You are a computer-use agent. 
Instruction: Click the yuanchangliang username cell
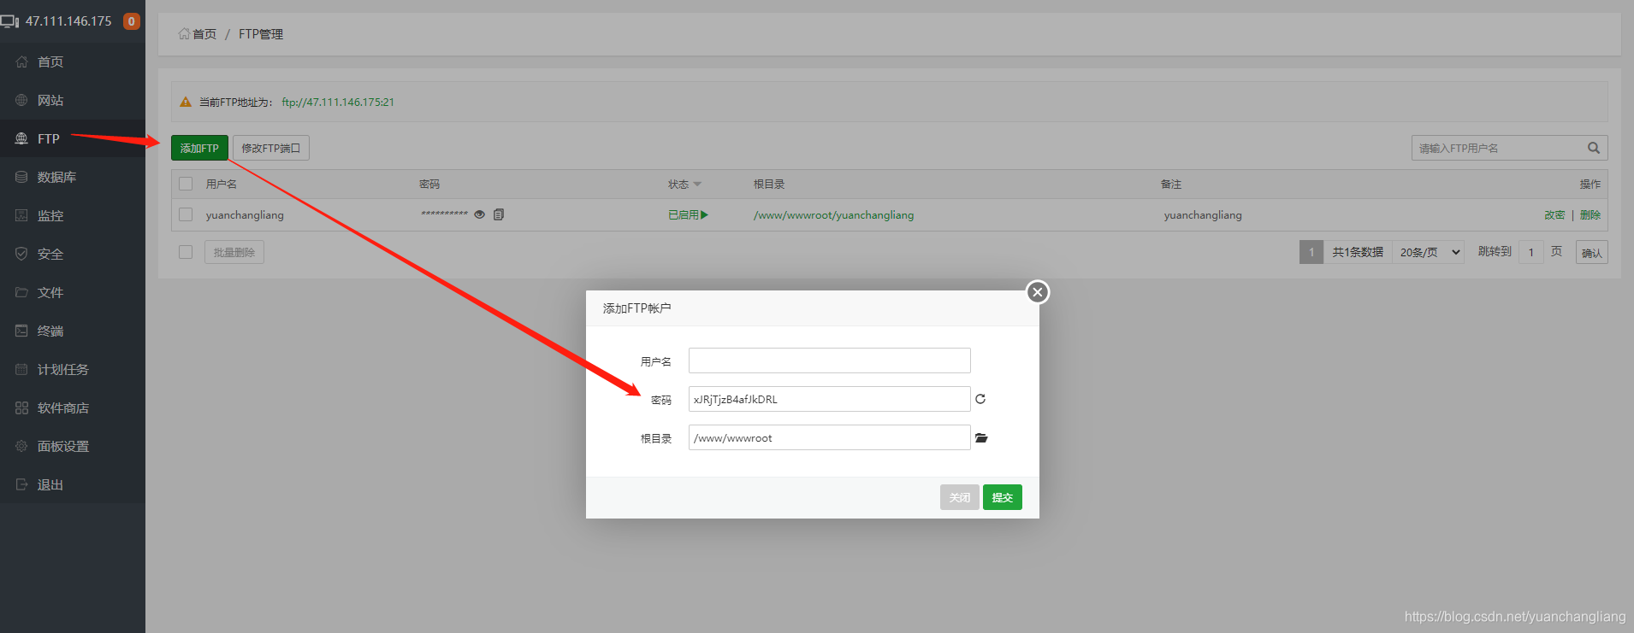245,214
